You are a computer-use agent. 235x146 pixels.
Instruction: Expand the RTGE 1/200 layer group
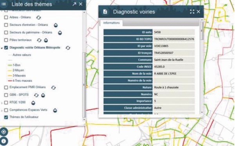point(2,103)
